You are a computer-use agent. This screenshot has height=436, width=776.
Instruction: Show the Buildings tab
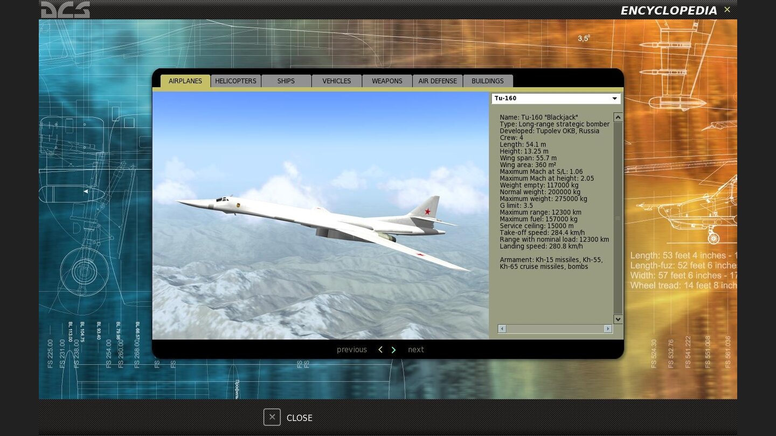pos(488,81)
